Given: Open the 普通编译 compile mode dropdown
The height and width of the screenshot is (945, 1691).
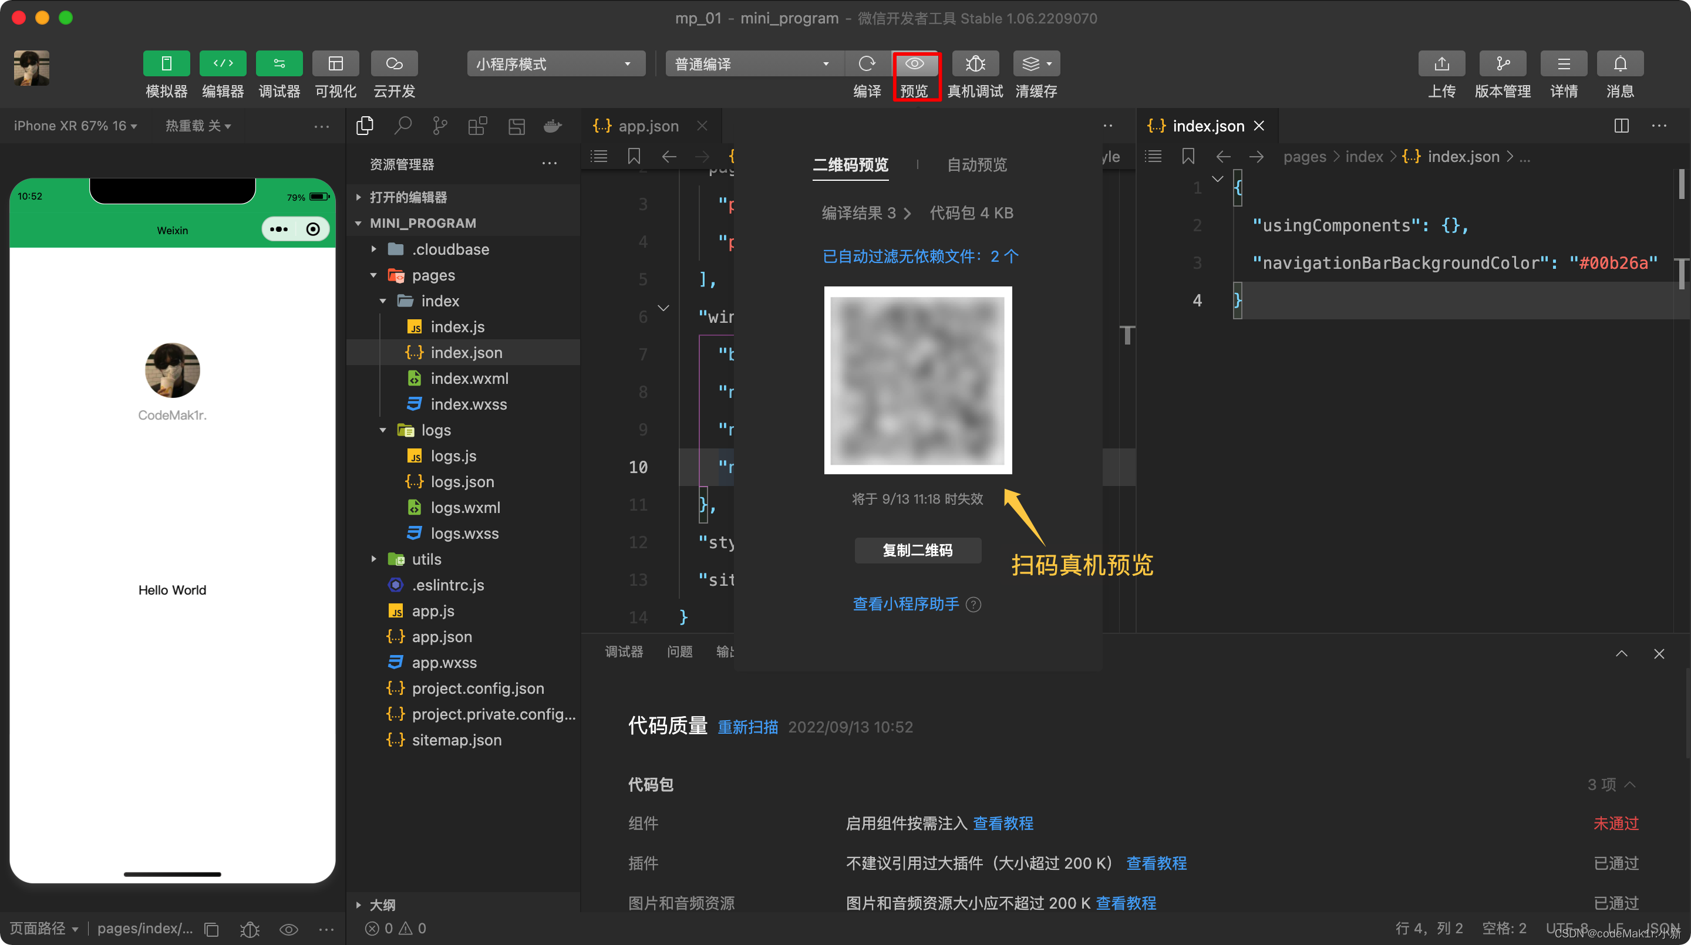Looking at the screenshot, I should pos(752,63).
